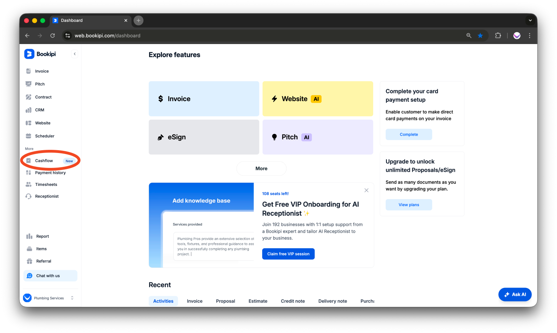The width and height of the screenshot is (557, 333).
Task: Switch to the Proposal tab
Action: [225, 301]
